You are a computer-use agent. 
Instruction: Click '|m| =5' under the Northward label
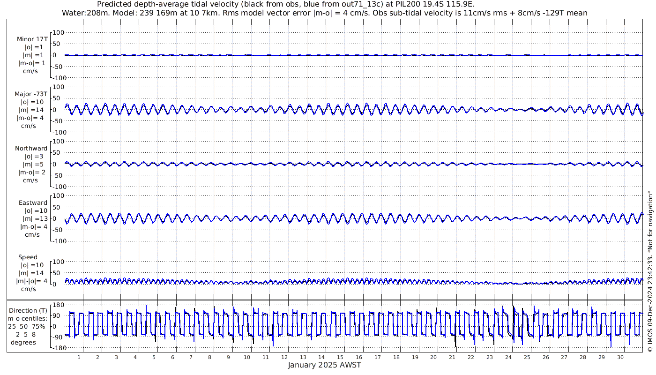coord(34,165)
